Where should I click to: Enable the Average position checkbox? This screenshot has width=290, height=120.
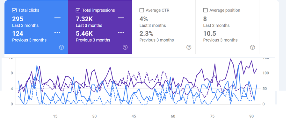pos(205,10)
